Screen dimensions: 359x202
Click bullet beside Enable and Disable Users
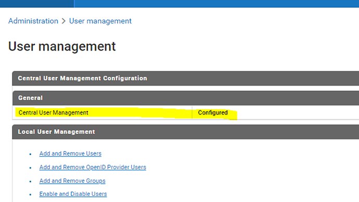click(31, 195)
